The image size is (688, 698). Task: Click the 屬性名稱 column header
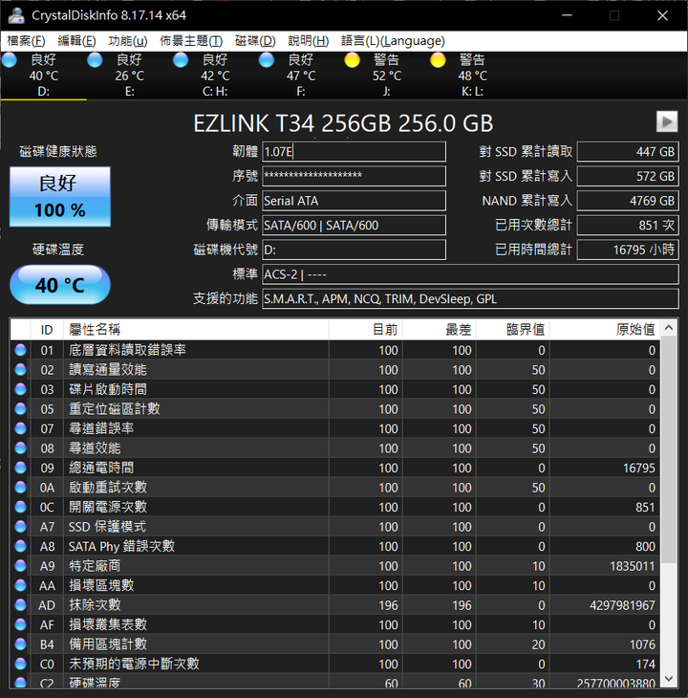pyautogui.click(x=196, y=330)
